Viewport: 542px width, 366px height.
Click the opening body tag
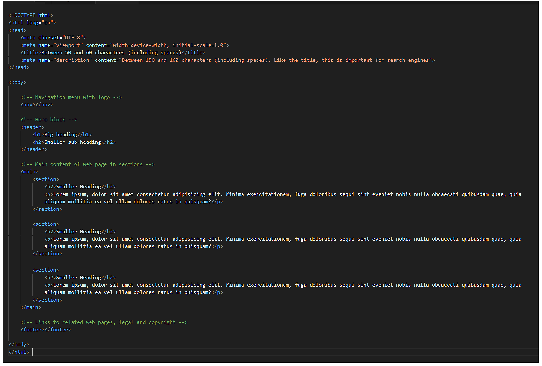pyautogui.click(x=17, y=82)
